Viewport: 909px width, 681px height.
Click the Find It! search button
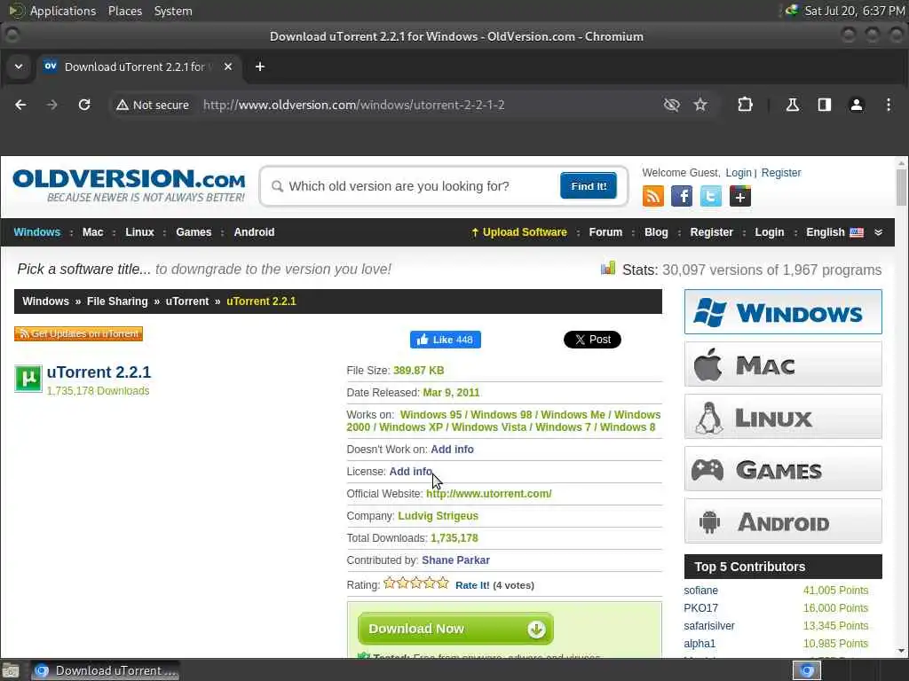(589, 186)
